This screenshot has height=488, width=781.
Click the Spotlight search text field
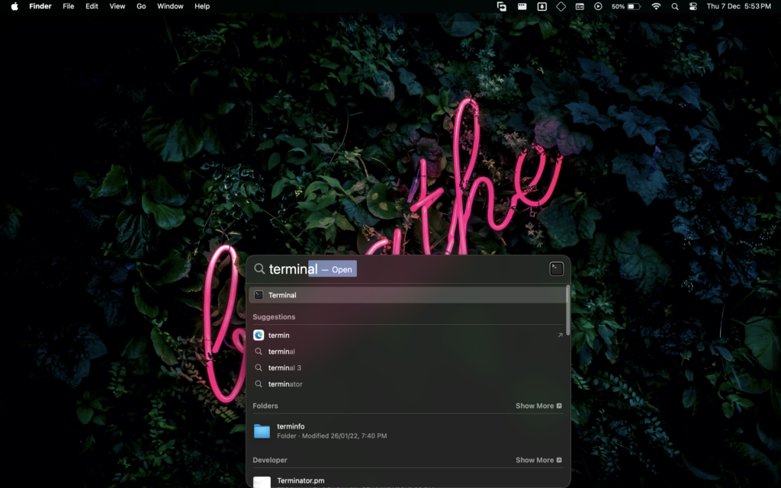409,269
